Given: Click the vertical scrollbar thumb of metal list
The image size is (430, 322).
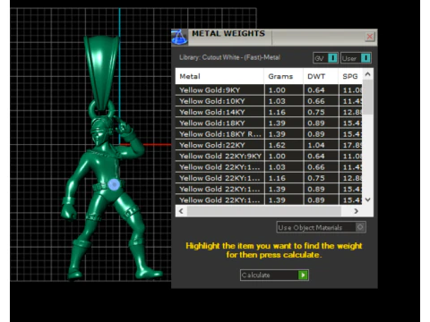Looking at the screenshot, I should tap(368, 97).
